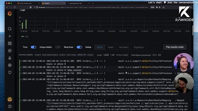The width and height of the screenshot is (198, 111).
Task: Select the Exact dedup option
Action: (x=111, y=47)
